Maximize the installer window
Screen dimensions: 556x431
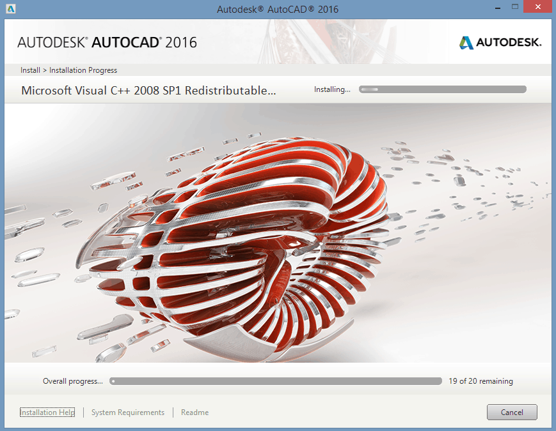pyautogui.click(x=515, y=7)
